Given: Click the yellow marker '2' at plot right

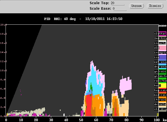Looking at the screenshot, I should (x=158, y=115).
